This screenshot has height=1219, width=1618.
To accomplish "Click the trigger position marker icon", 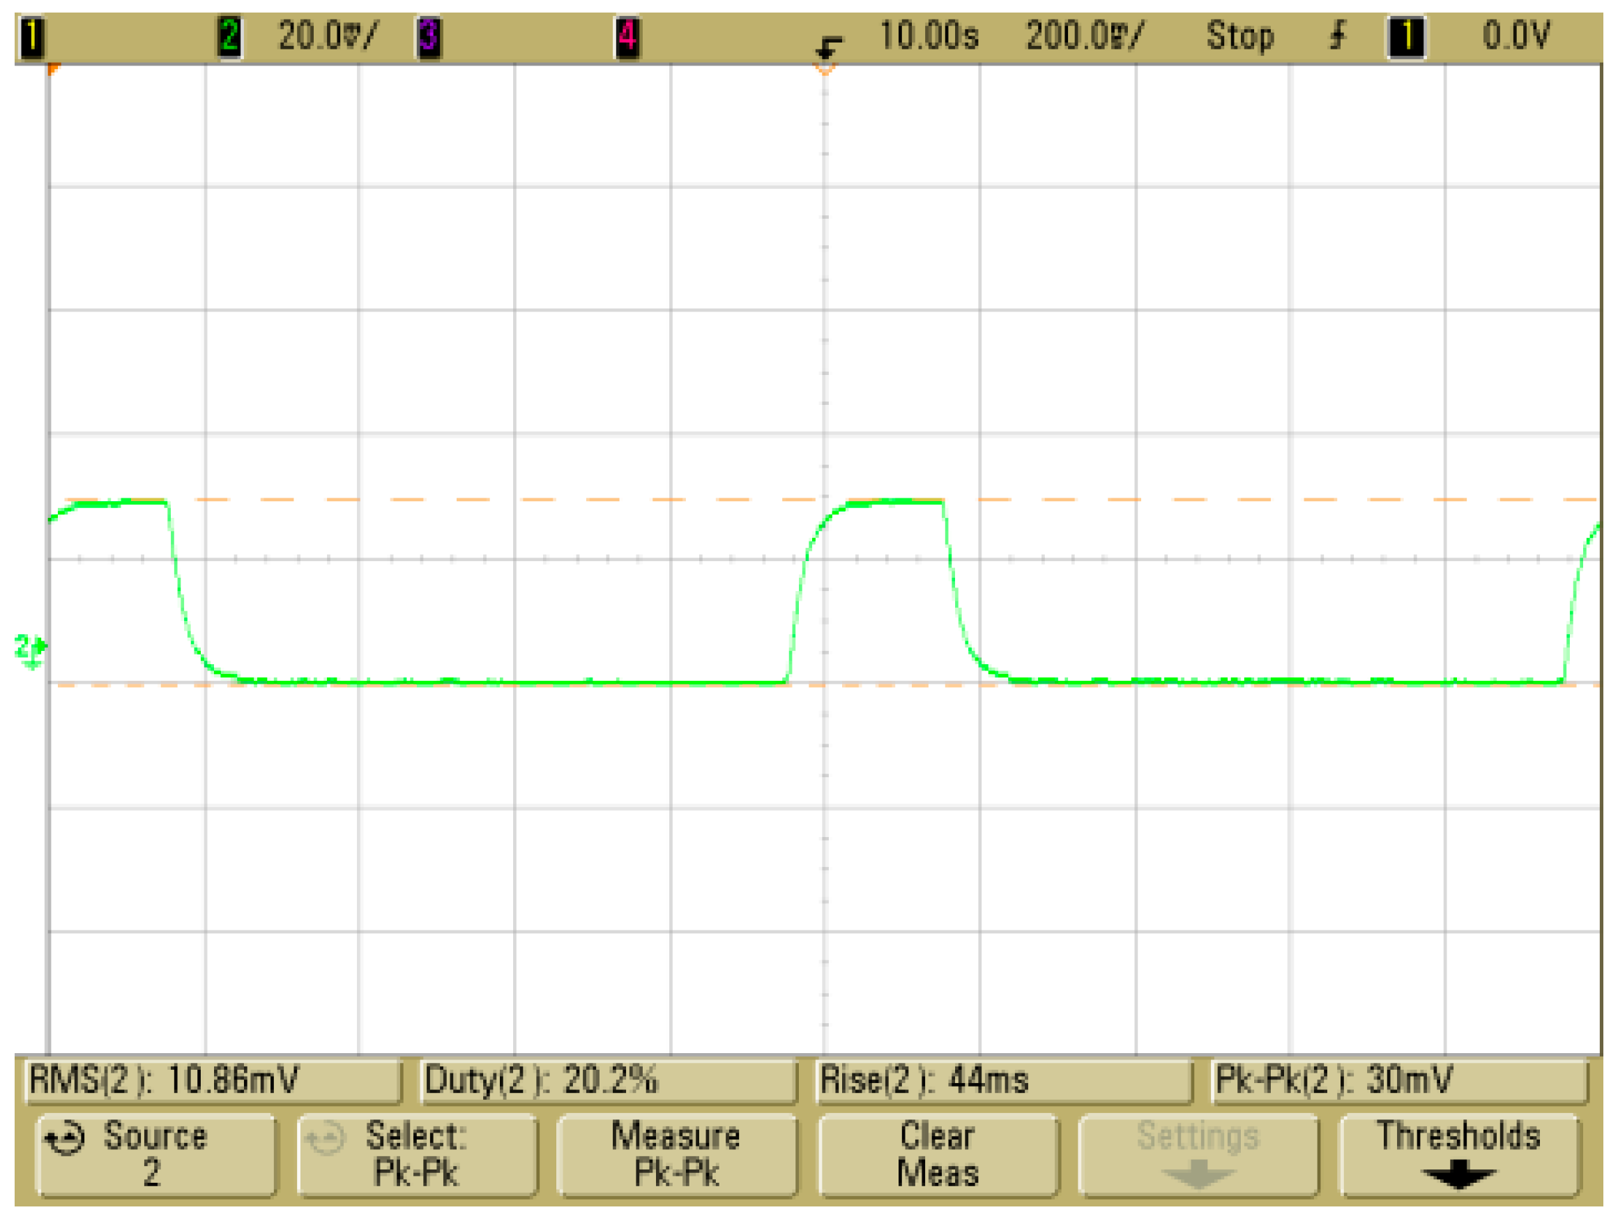I will (x=829, y=49).
